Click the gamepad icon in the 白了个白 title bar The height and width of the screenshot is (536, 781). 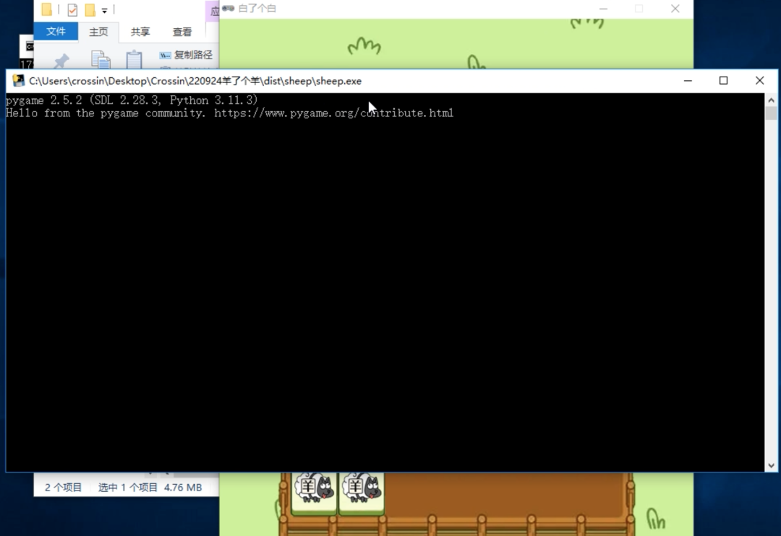(228, 9)
